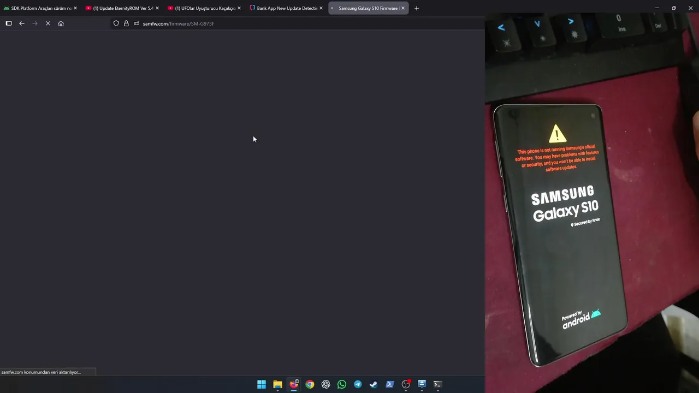
Task: Stop loading the current page
Action: [x=48, y=23]
